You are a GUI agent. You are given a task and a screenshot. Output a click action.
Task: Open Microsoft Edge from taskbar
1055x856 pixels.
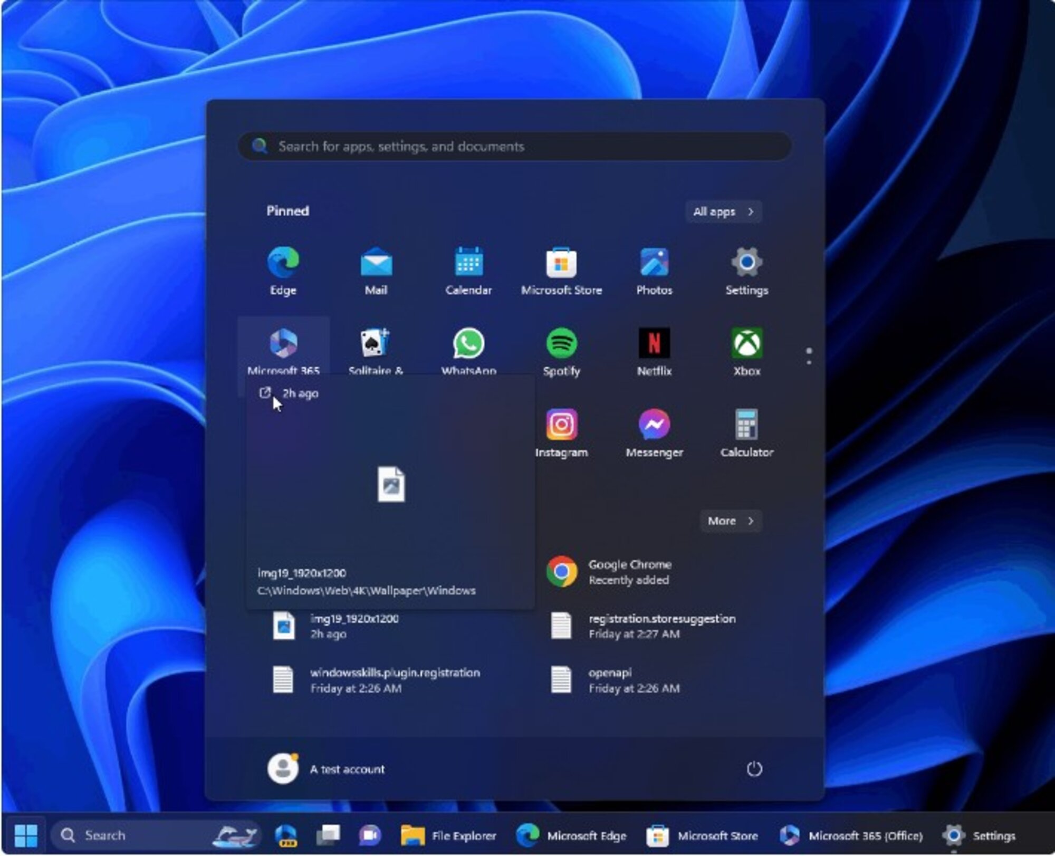tap(572, 835)
